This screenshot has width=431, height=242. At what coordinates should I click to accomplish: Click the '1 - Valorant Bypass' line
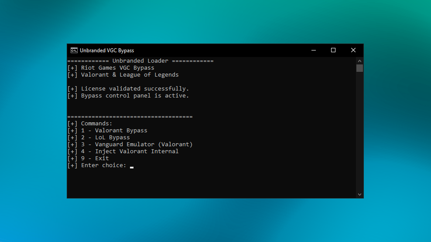[x=114, y=131]
